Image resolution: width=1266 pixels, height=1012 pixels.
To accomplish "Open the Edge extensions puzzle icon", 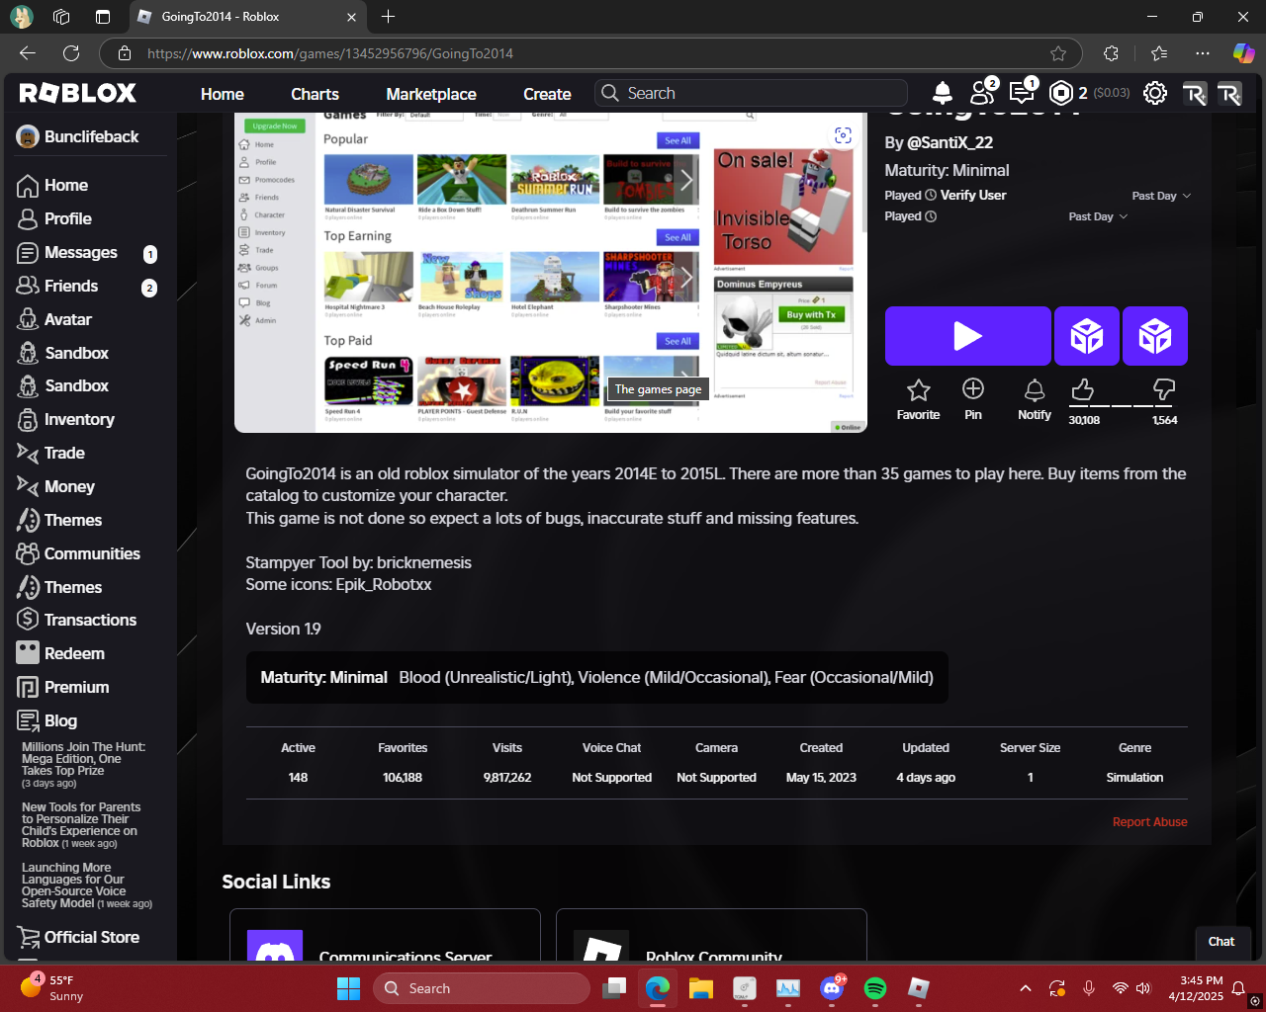I will (1111, 53).
